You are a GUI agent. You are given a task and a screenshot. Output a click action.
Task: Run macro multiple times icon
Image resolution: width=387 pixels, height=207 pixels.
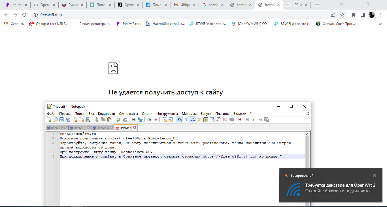(260, 120)
